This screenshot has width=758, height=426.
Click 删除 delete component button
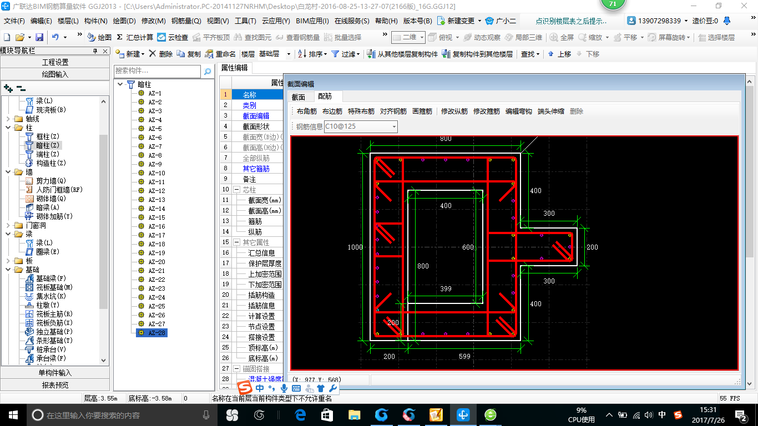point(161,54)
